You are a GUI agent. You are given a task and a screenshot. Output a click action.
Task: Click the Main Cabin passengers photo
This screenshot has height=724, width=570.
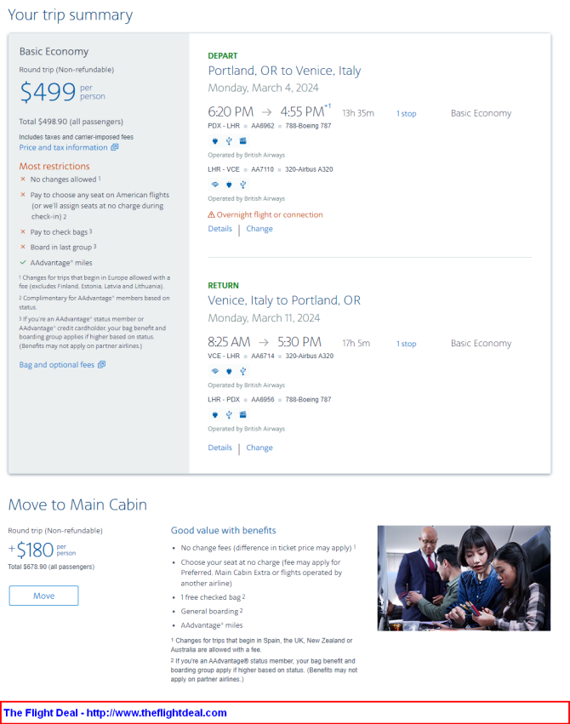(464, 578)
